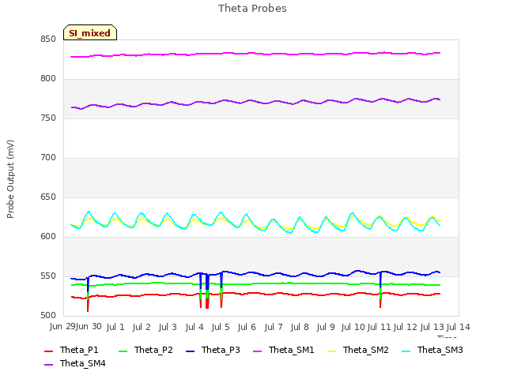Viewport: 506px width, 379px height.
Task: Click the Jul 2 x-axis date label
Action: pyautogui.click(x=142, y=327)
